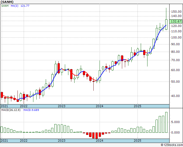Click the lowest red MACD bar before 2024
The height and width of the screenshot is (147, 183).
click(97, 135)
